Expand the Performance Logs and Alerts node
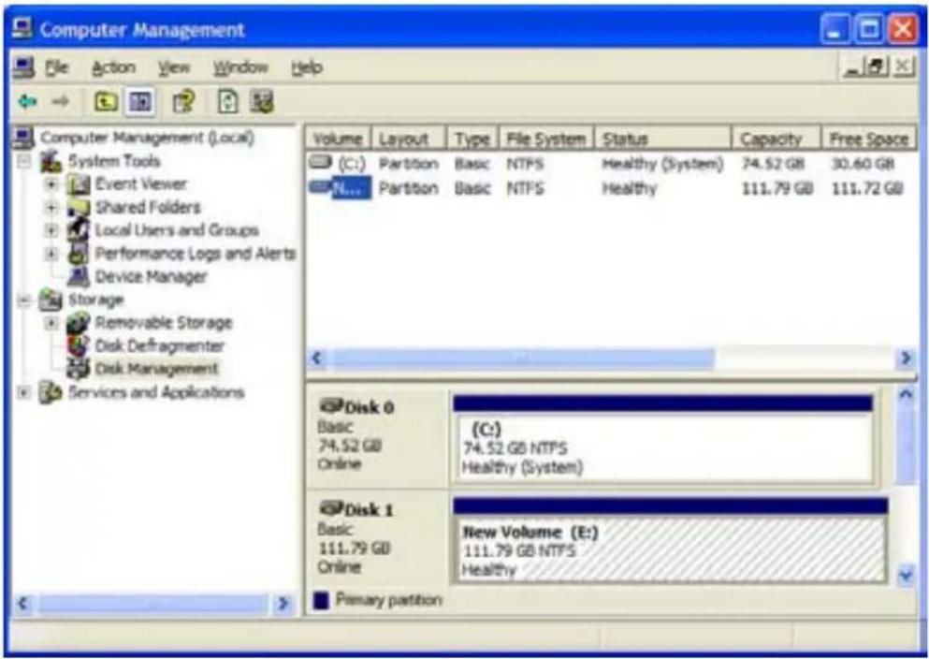The height and width of the screenshot is (659, 929). (x=52, y=254)
